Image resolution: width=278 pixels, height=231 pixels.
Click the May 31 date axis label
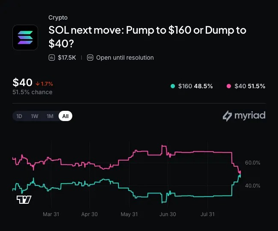tap(129, 214)
